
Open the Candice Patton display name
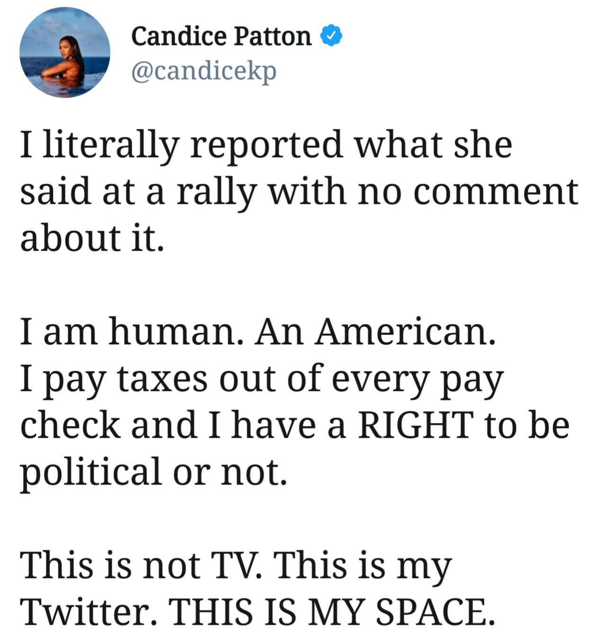coord(221,36)
